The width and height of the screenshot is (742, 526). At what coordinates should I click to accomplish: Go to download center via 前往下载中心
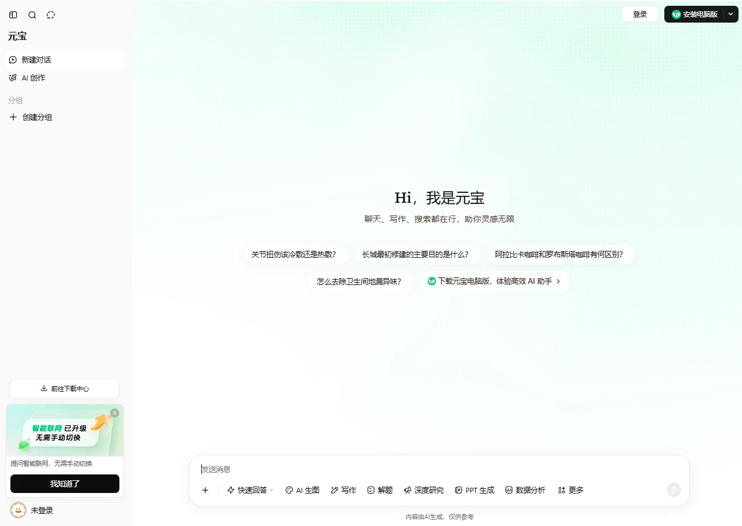click(x=64, y=389)
